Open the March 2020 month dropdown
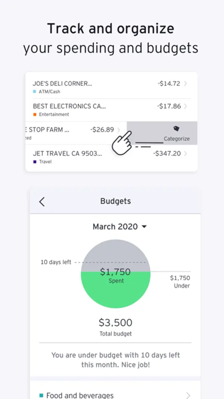Screen dimensions: 224x399 119,227
